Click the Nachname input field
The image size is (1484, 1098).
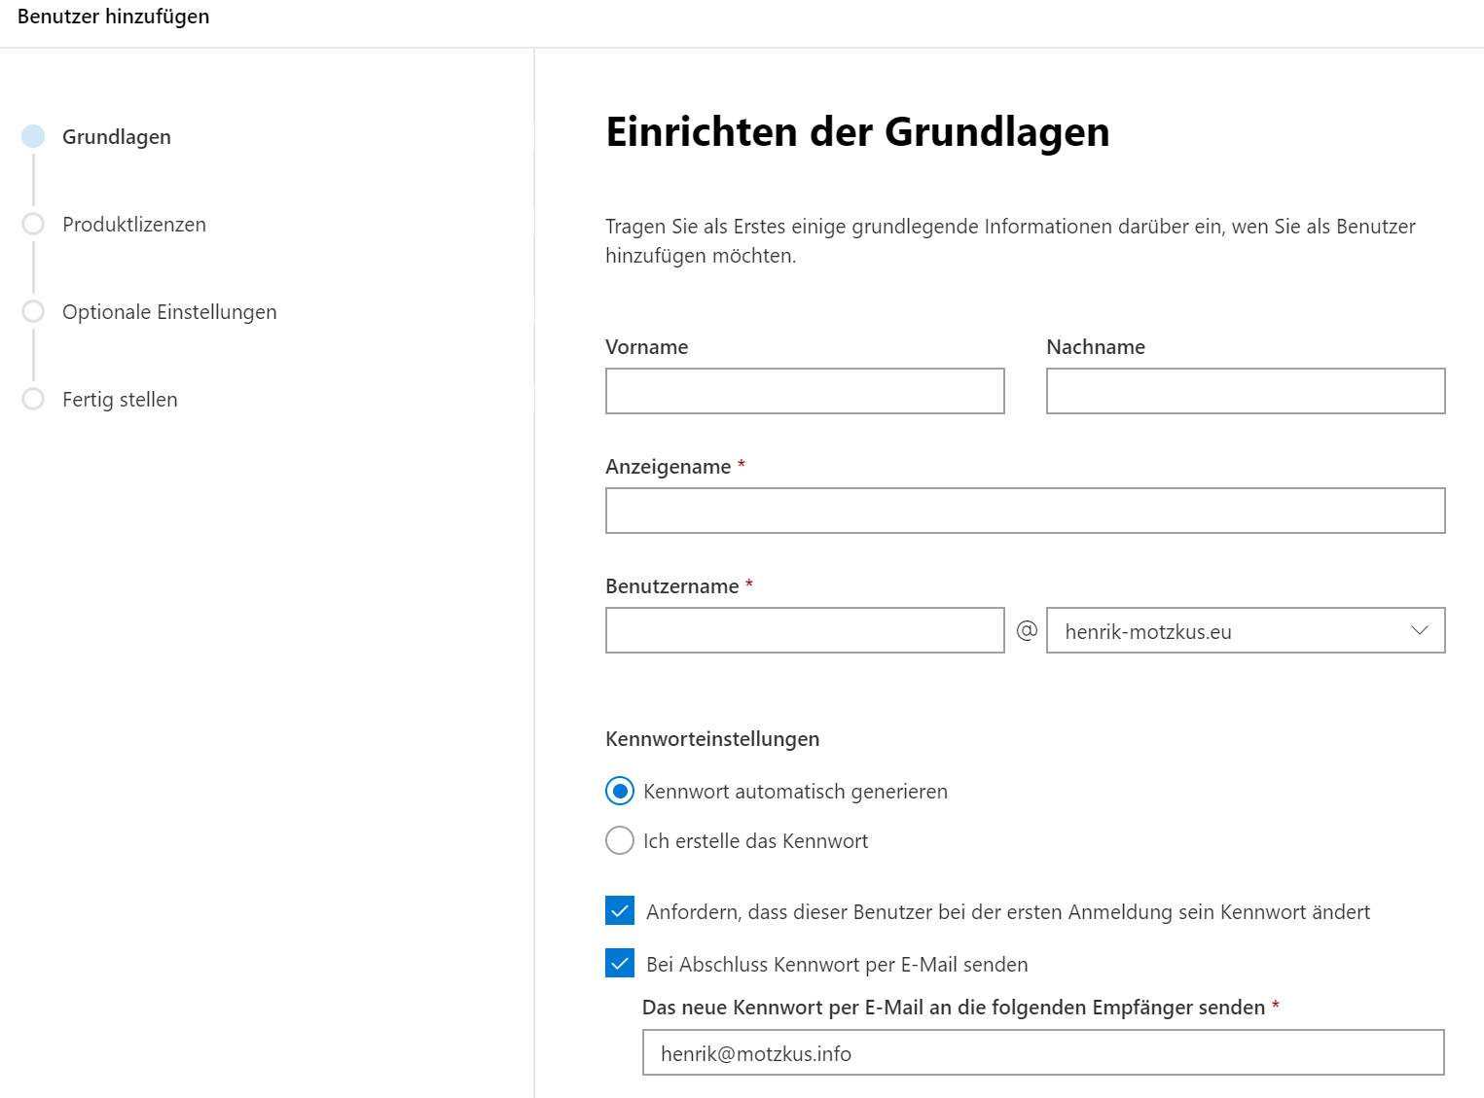click(1246, 391)
